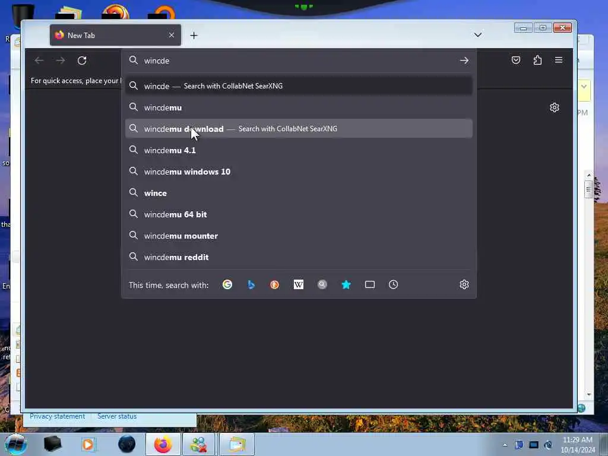Go forward using the forward arrow
The width and height of the screenshot is (608, 456).
(x=61, y=61)
